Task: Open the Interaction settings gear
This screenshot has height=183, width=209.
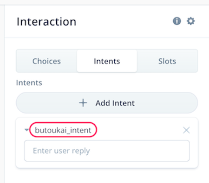Action: (191, 21)
